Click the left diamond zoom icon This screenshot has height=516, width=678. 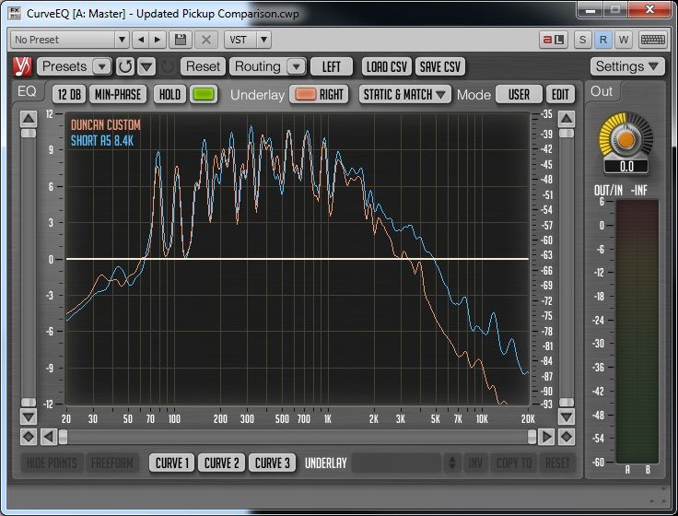point(29,437)
